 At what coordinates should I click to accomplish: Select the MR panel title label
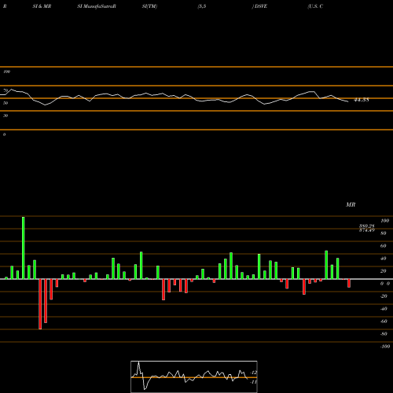click(x=351, y=204)
